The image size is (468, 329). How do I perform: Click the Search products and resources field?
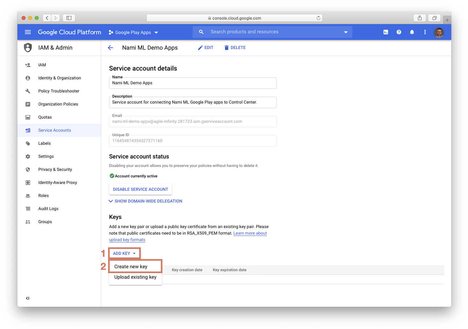pos(272,32)
